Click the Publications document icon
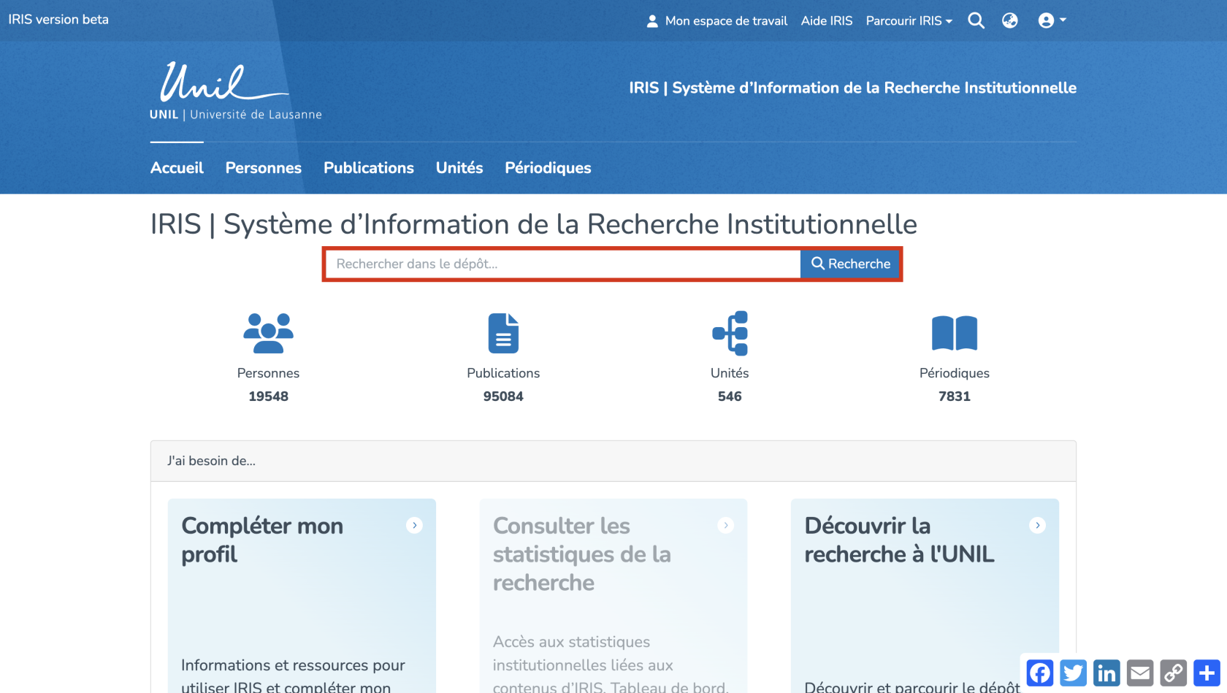 pos(503,333)
